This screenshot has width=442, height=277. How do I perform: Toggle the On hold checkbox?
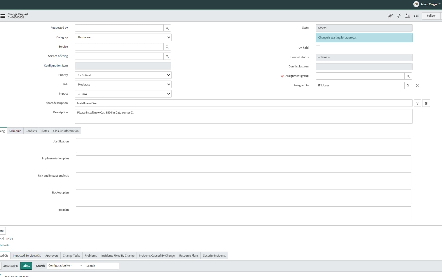tap(318, 48)
